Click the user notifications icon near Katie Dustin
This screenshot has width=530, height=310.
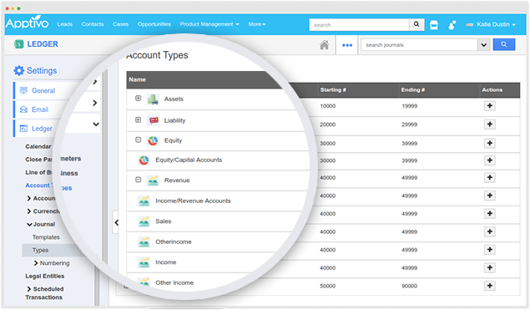tap(452, 25)
